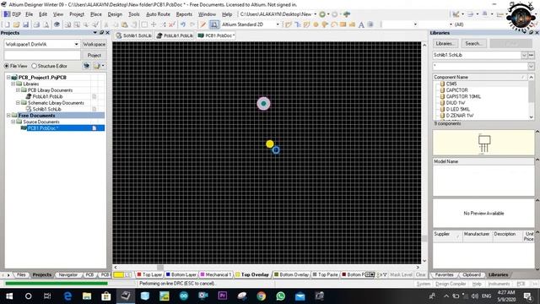Open Arduino IDE from the taskbar
The height and width of the screenshot is (304, 540).
[x=184, y=296]
